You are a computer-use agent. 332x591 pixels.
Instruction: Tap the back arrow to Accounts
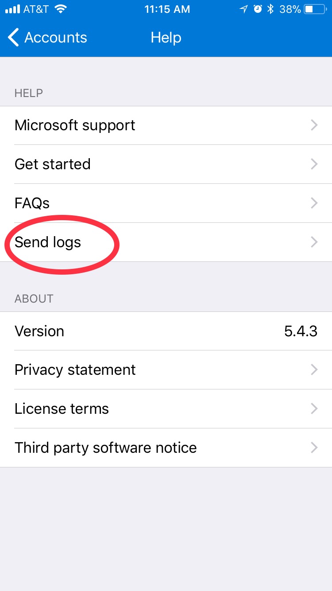pyautogui.click(x=13, y=38)
